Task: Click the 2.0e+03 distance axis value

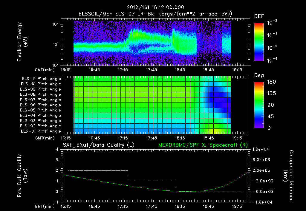Action: (x=261, y=170)
